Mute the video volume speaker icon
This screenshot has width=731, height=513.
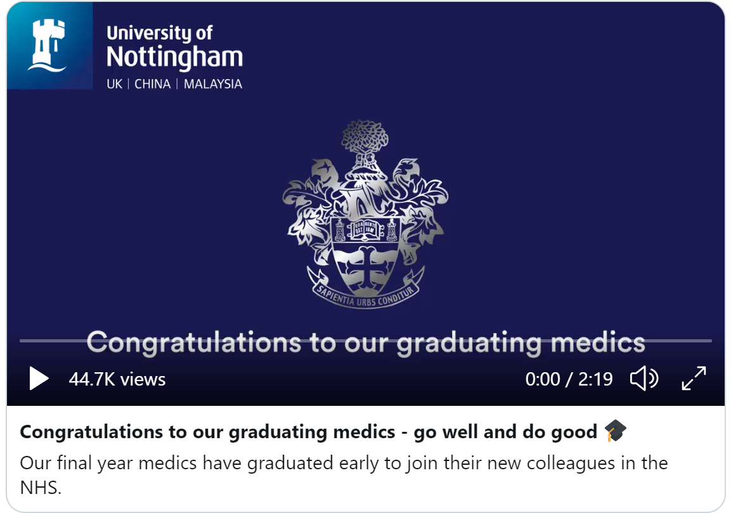(x=644, y=378)
